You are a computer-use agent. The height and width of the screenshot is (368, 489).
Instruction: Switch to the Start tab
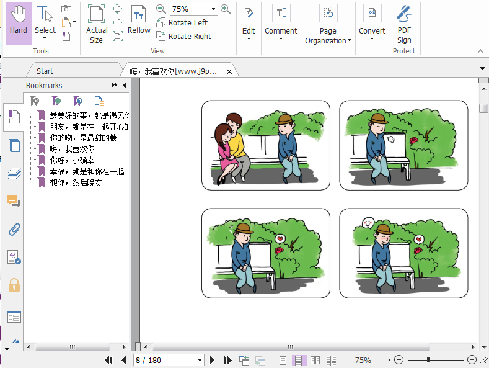point(45,71)
